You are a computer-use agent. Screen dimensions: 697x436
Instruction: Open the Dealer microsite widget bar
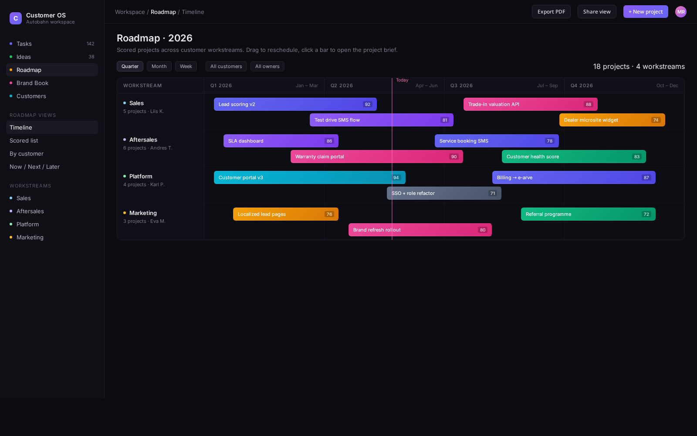pos(612,120)
